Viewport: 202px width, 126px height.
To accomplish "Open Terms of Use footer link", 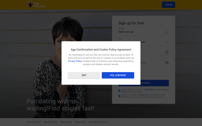I will click(50, 122).
